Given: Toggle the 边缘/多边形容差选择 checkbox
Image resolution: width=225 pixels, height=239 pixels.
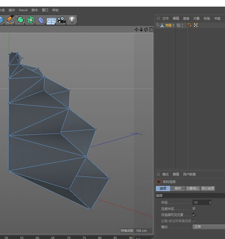Looking at the screenshot, I should 194,221.
